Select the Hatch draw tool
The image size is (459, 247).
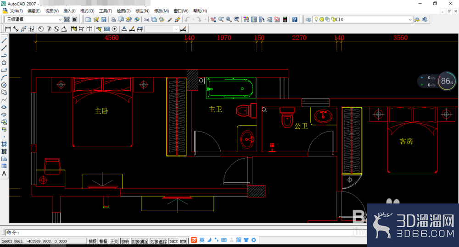click(x=4, y=144)
